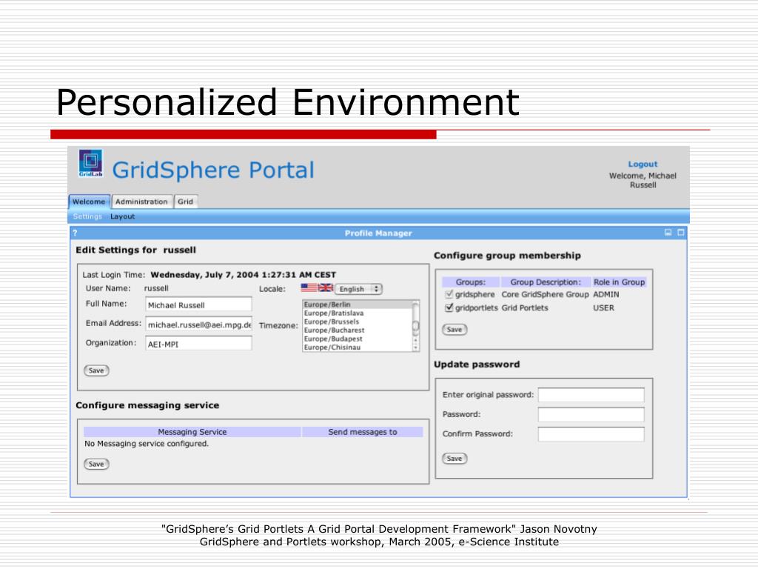758x569 pixels.
Task: Open Profile Manager help question mark
Action: (x=75, y=233)
